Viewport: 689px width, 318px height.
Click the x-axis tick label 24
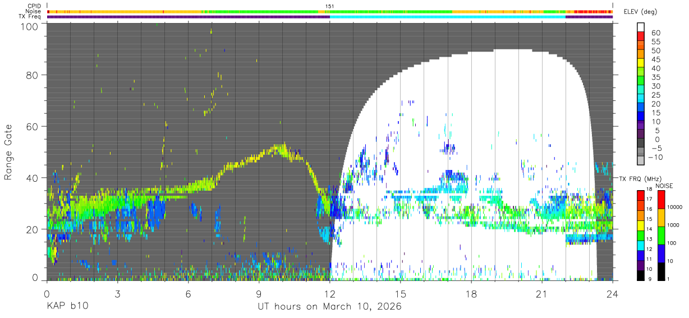tap(613, 294)
